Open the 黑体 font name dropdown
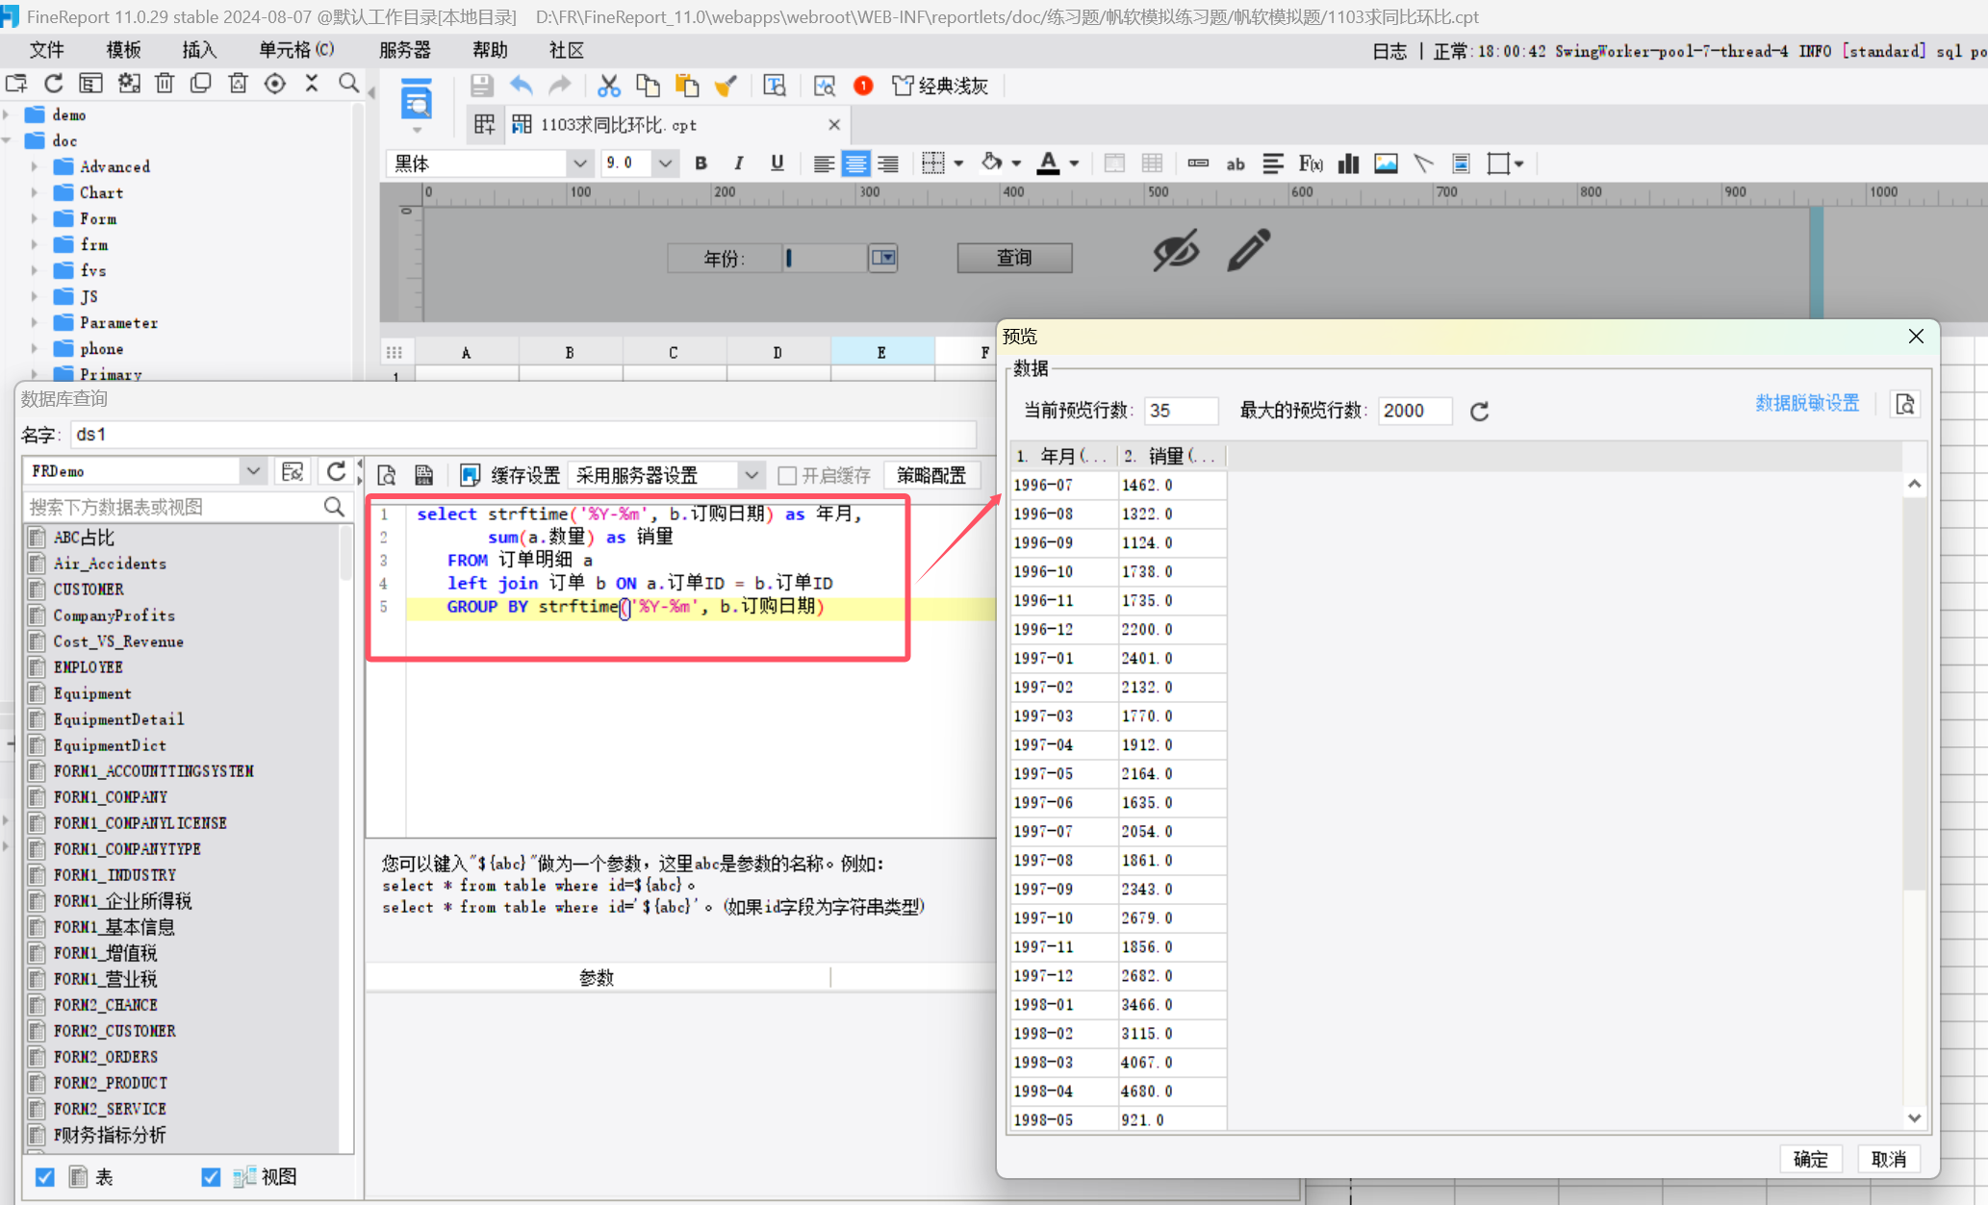This screenshot has width=1988, height=1205. click(x=579, y=163)
